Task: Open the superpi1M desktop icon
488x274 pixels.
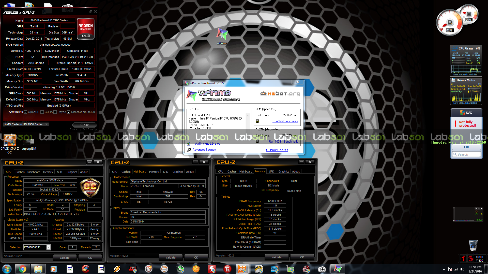Action: click(29, 144)
